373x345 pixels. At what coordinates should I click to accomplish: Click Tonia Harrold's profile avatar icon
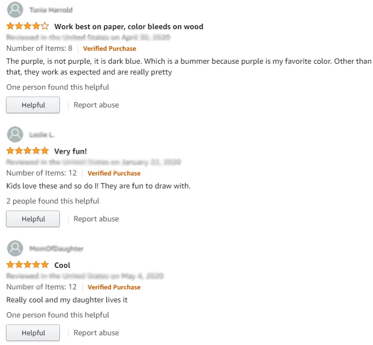16,10
